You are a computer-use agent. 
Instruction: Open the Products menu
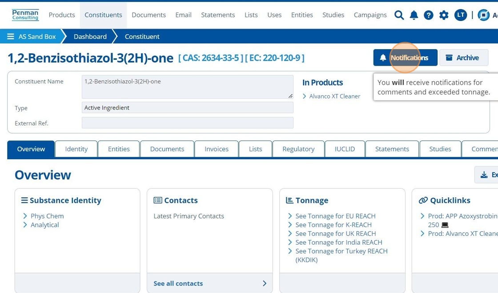(62, 15)
